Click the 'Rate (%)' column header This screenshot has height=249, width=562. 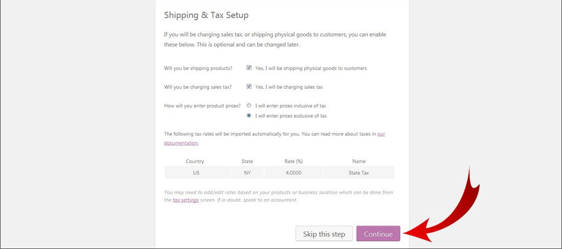point(294,161)
